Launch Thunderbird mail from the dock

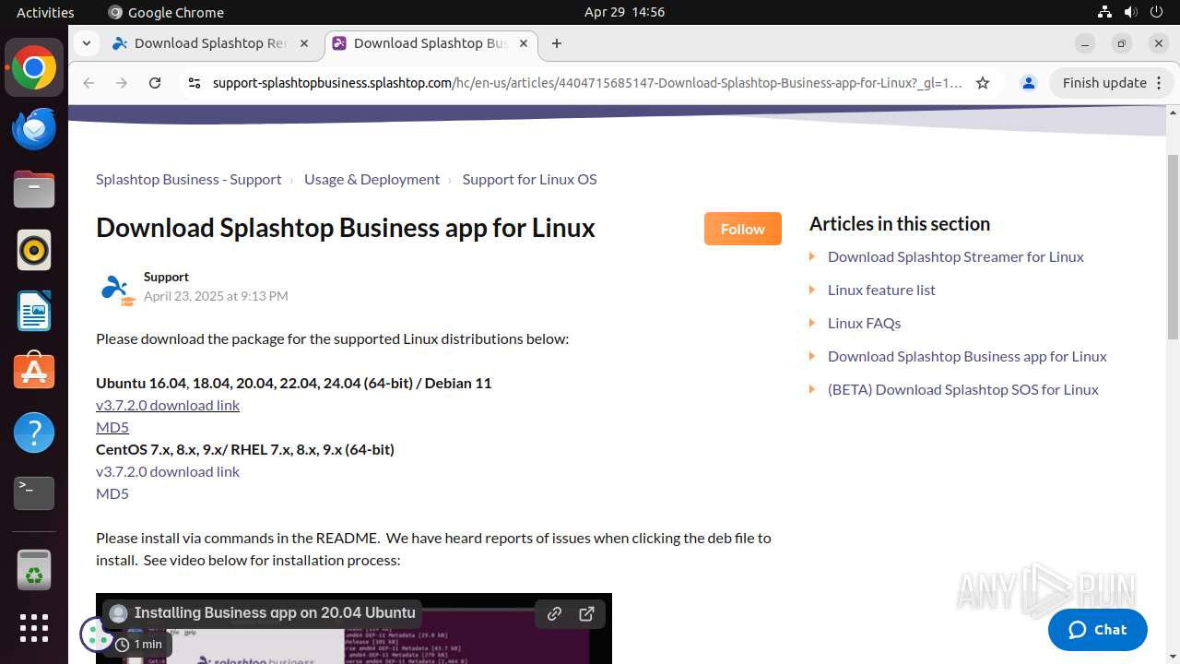(34, 129)
